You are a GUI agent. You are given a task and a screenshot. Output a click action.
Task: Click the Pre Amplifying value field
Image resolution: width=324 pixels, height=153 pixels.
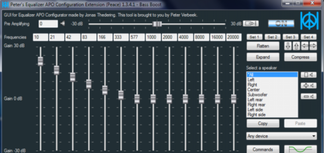coord(48,24)
